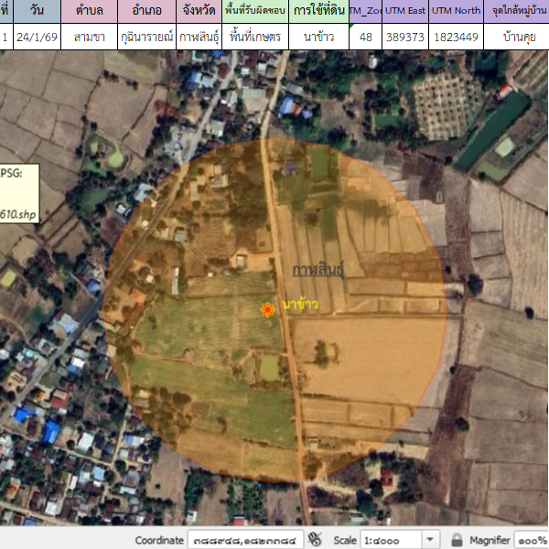Select the UTM East header cell
This screenshot has height=549, width=549.
pyautogui.click(x=404, y=11)
